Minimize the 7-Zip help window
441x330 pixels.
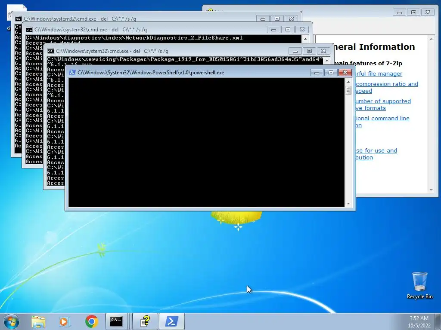(399, 12)
